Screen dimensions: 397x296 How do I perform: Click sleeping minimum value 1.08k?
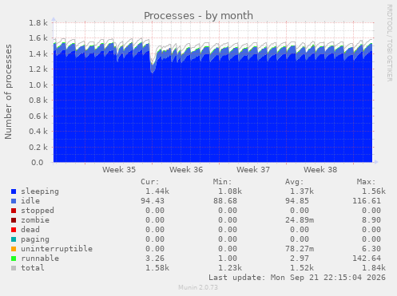230,191
